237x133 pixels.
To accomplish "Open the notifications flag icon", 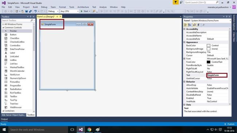I will [175, 2].
